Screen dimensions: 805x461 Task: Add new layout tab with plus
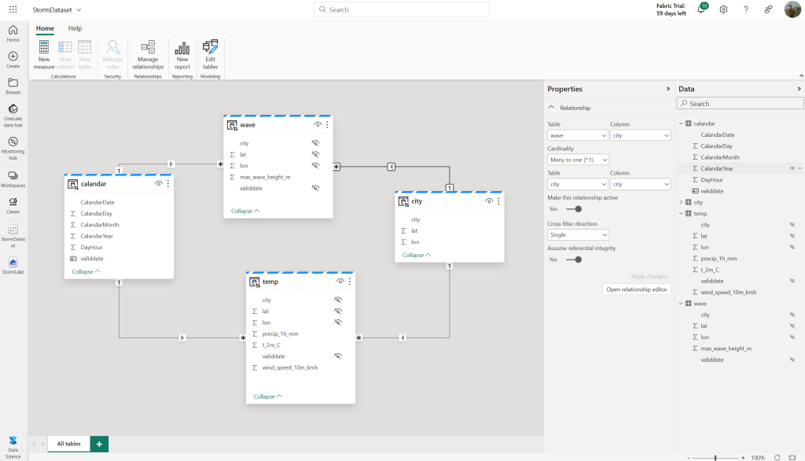(x=99, y=444)
